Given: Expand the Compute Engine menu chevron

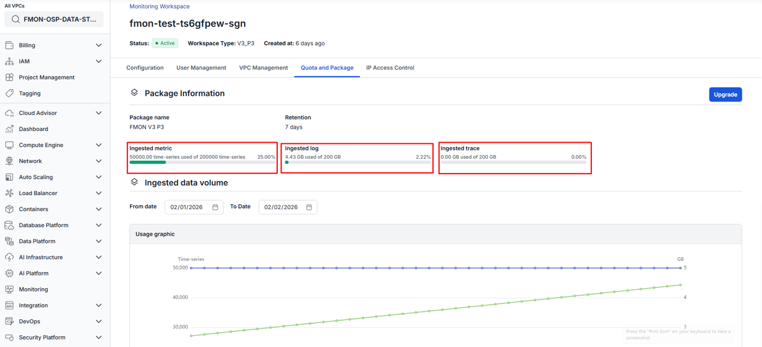Looking at the screenshot, I should (99, 145).
